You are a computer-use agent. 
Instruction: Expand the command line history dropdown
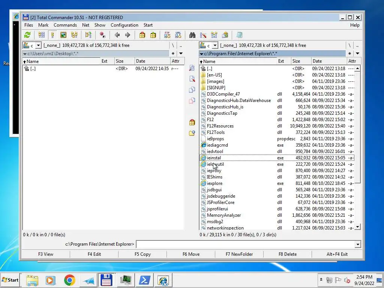(x=358, y=244)
